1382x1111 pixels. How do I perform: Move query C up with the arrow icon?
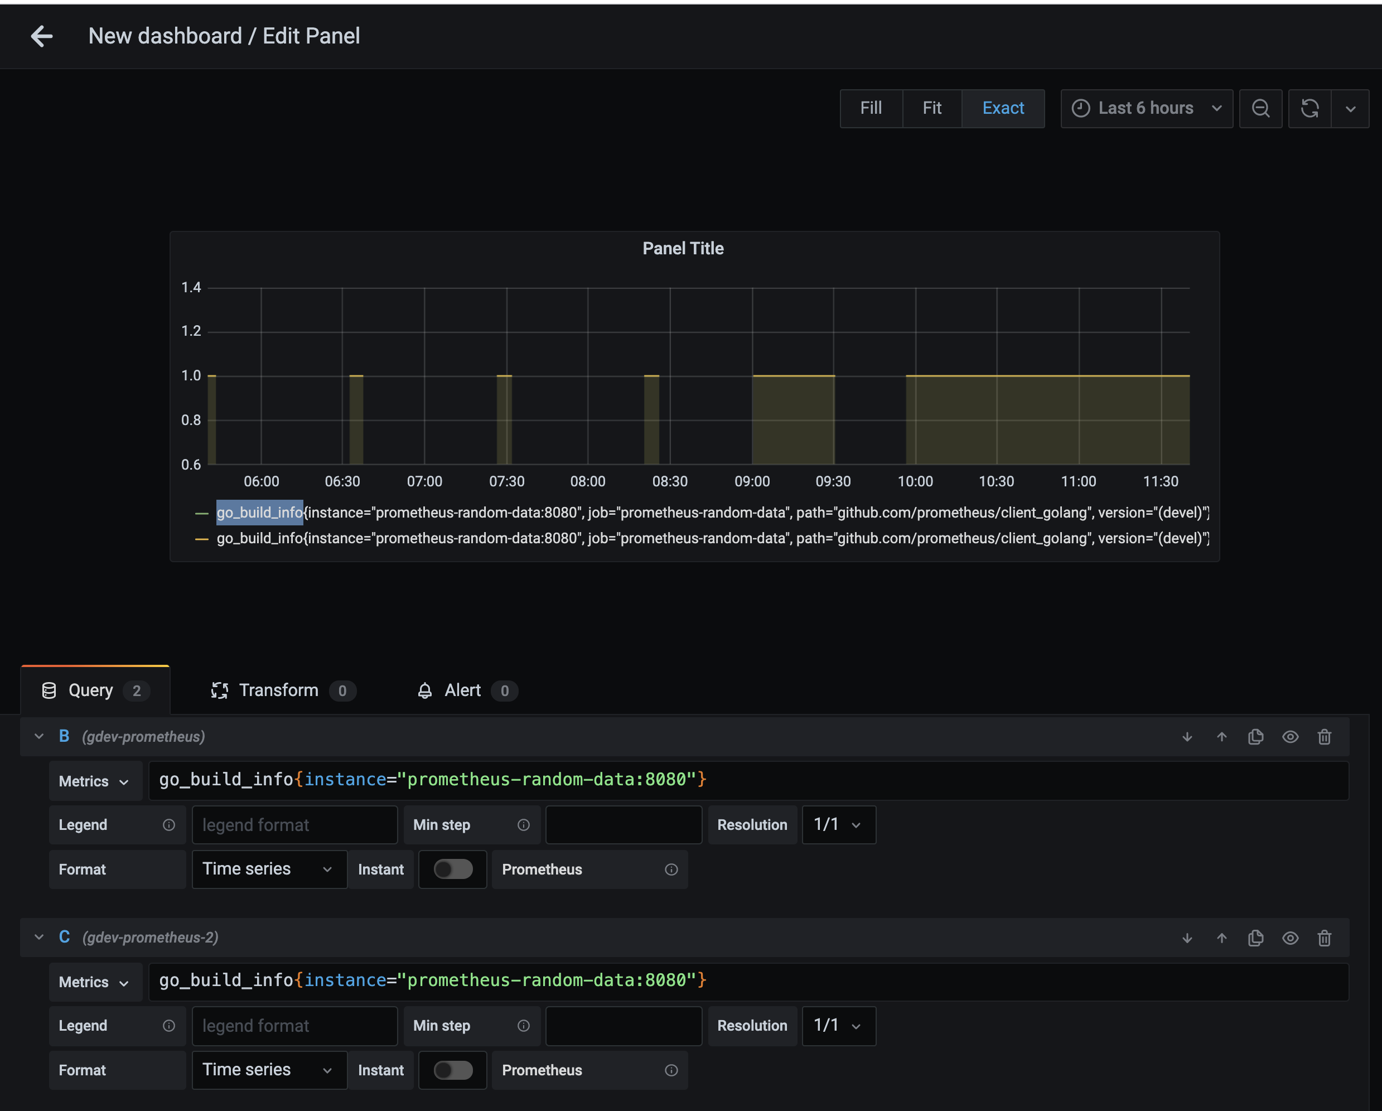click(1222, 937)
